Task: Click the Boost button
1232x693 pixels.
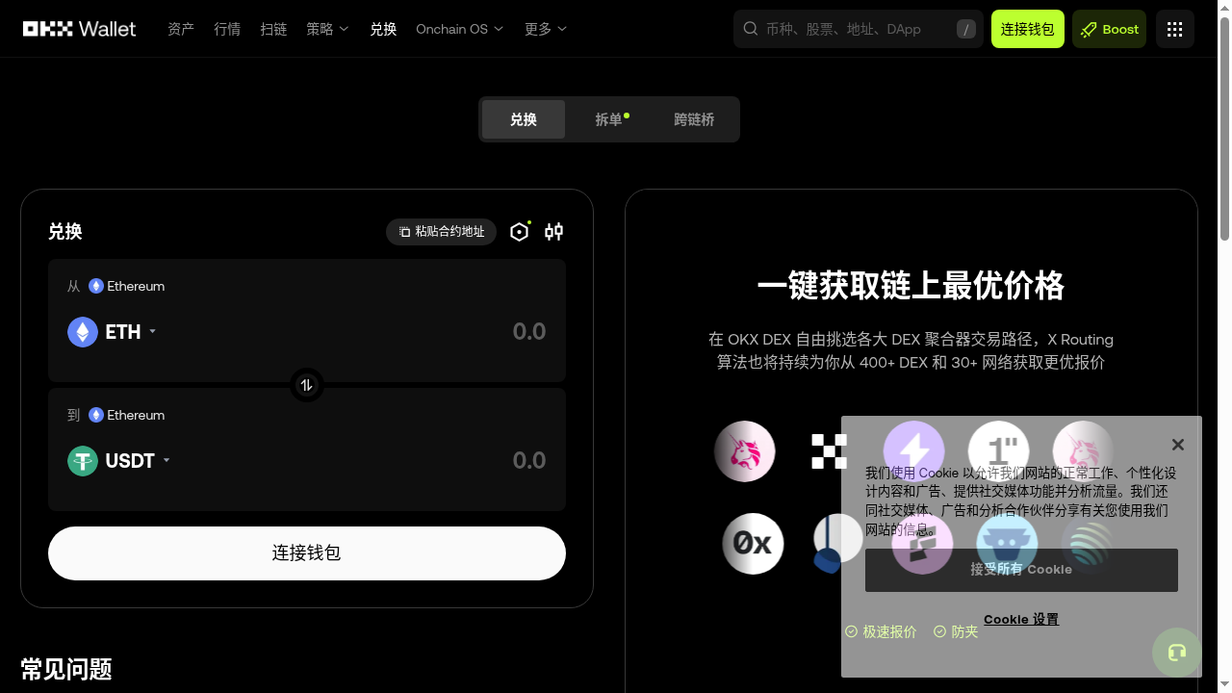Action: coord(1110,29)
